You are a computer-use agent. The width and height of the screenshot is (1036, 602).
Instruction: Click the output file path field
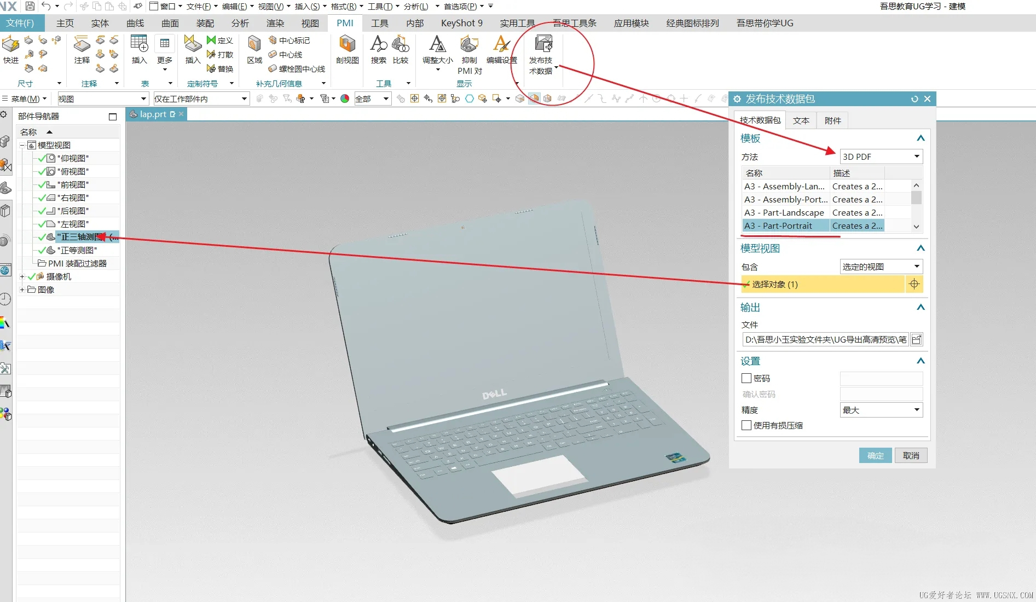click(825, 339)
